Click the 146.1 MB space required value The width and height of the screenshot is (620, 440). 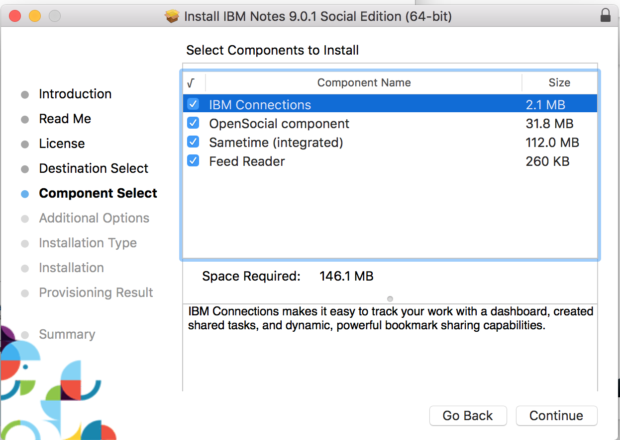point(346,276)
